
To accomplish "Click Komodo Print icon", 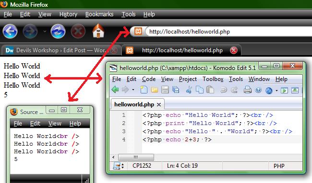I will pos(248,90).
